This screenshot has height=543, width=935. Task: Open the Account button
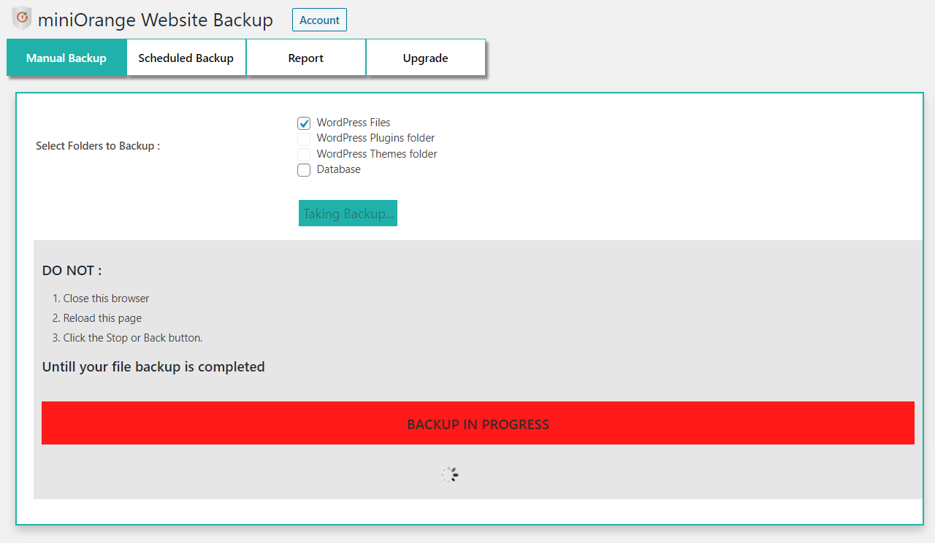pos(319,20)
